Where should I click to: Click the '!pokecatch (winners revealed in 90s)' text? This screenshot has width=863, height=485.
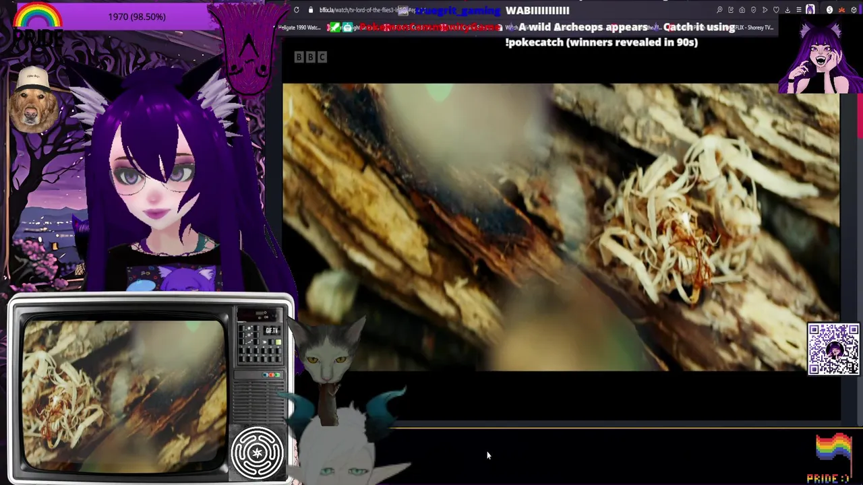(x=601, y=42)
